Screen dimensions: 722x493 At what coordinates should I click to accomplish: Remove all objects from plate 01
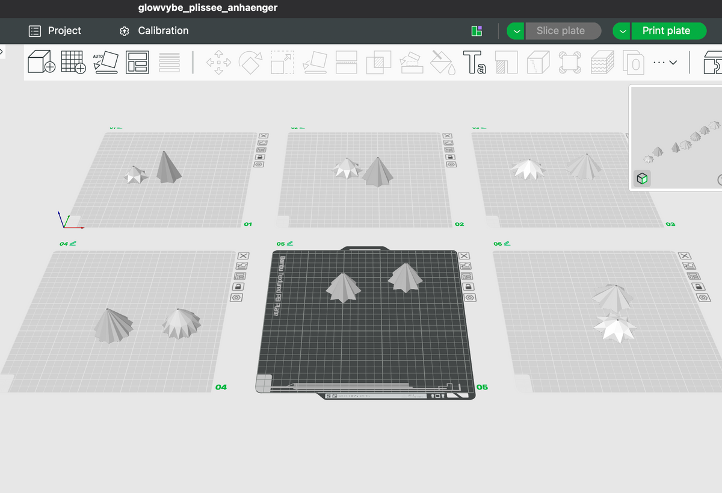263,135
